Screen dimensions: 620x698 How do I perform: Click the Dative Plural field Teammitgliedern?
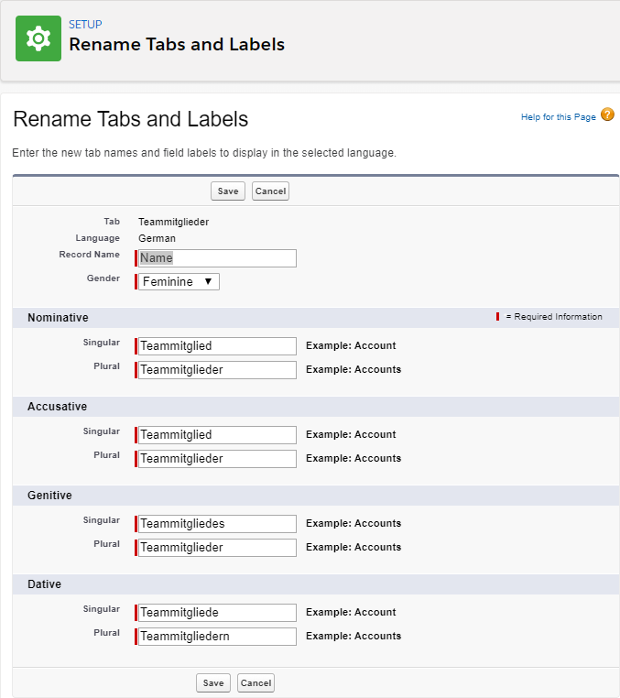point(217,637)
